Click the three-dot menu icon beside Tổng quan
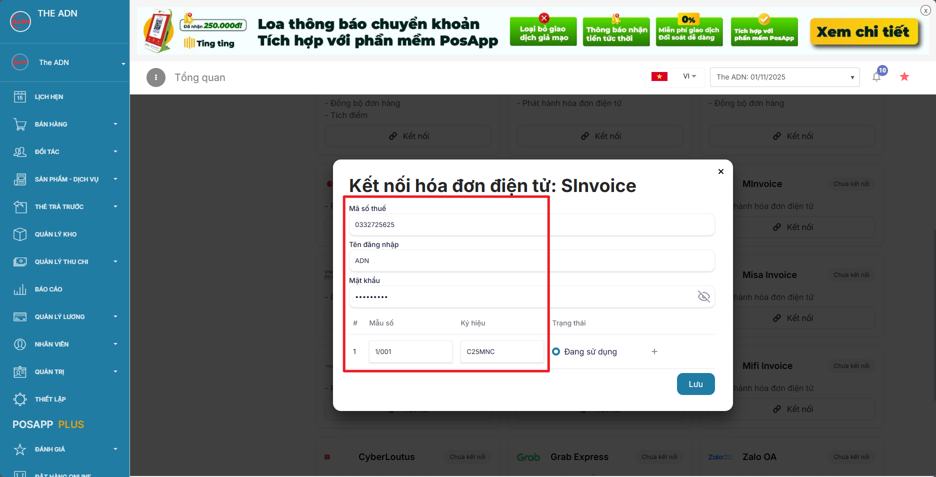Image resolution: width=936 pixels, height=477 pixels. point(156,77)
